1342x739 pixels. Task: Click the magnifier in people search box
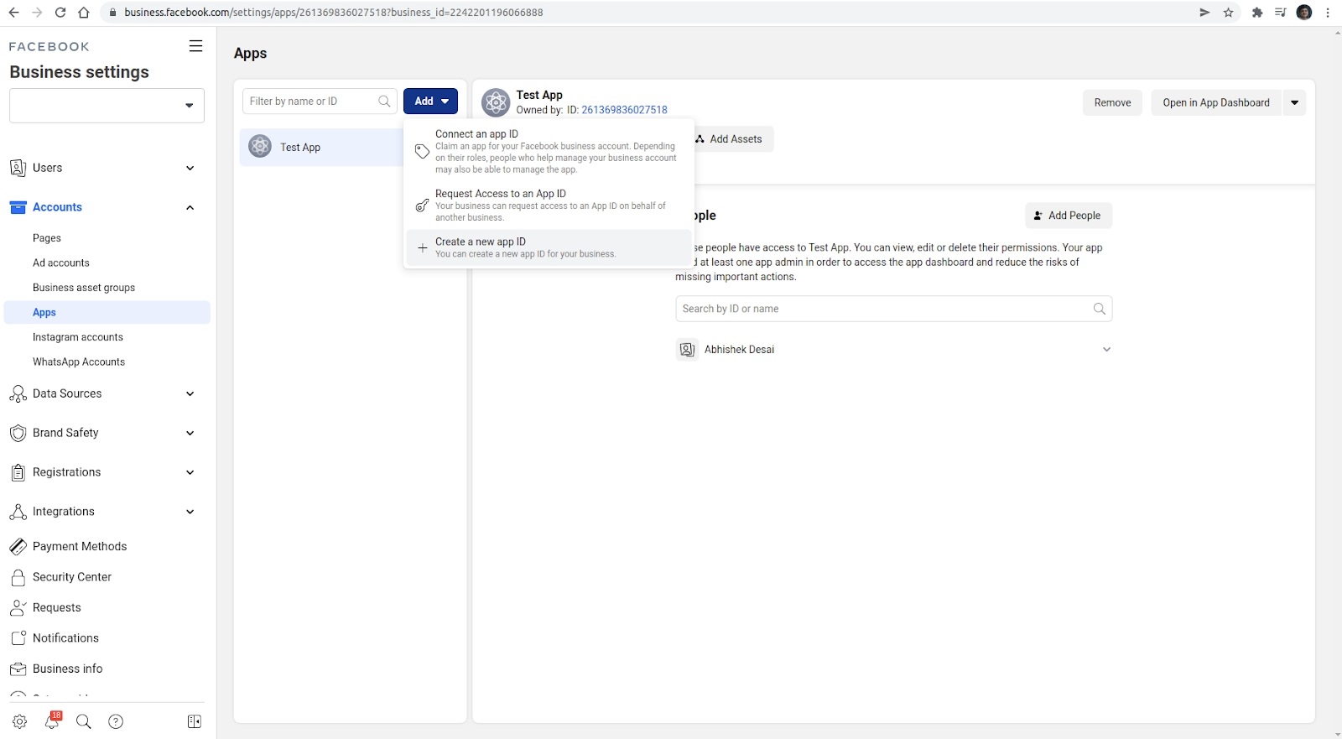tap(1100, 309)
